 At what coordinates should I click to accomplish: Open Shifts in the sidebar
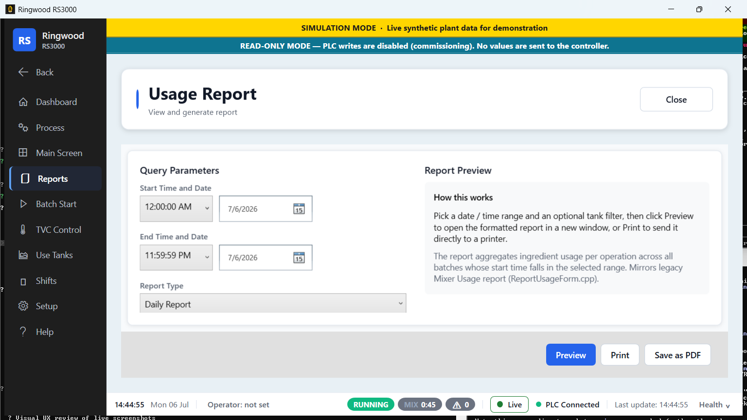pos(55,280)
